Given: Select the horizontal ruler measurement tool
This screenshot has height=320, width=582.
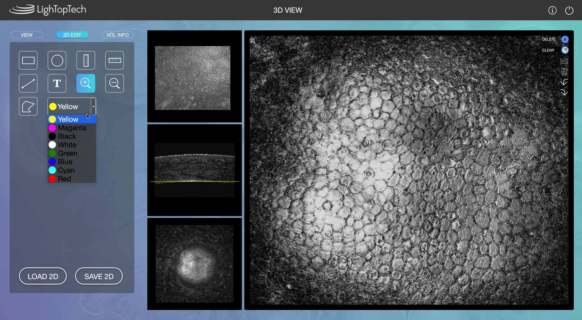Looking at the screenshot, I should pos(114,60).
